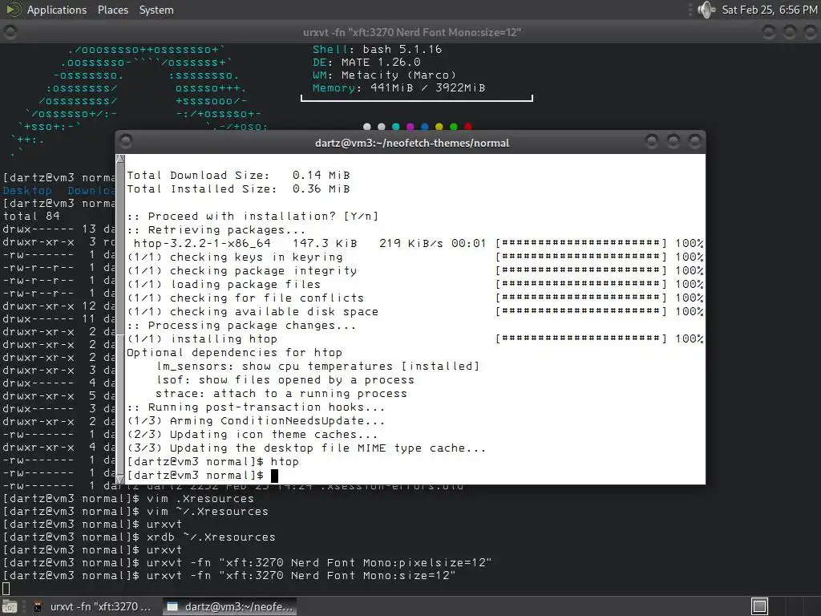Click the blue color dot in neofetch output

click(x=425, y=127)
